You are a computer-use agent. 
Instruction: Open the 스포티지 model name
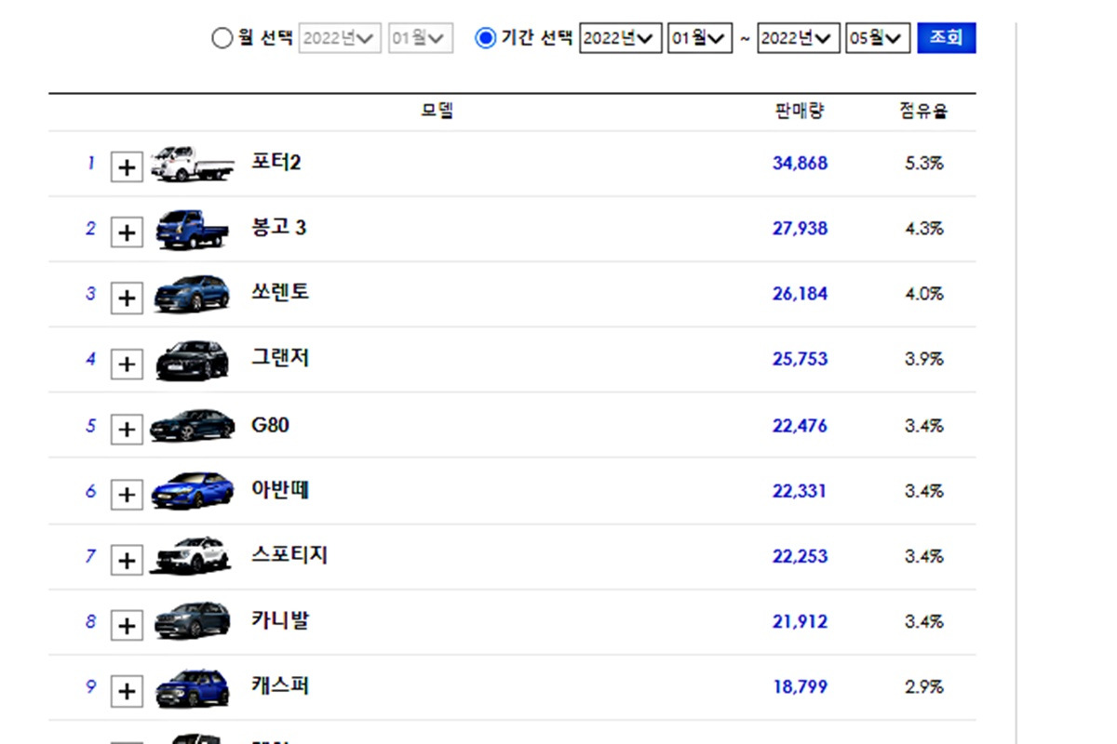tap(289, 555)
